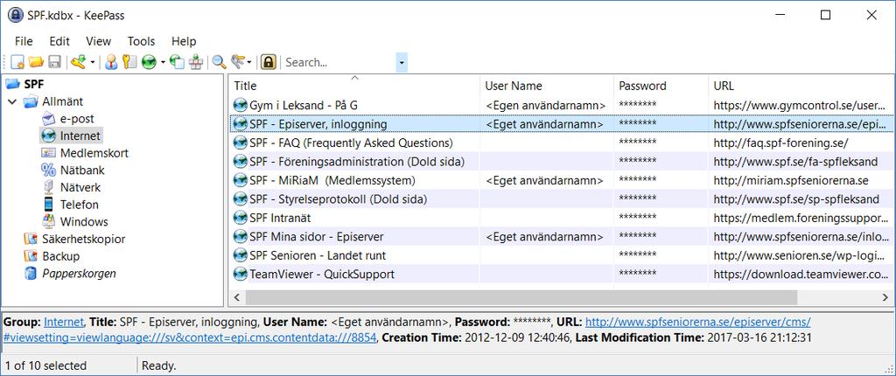Click the http://faq.spf-forening.se/ URL cell
Screen dimensions: 896x376
click(780, 143)
